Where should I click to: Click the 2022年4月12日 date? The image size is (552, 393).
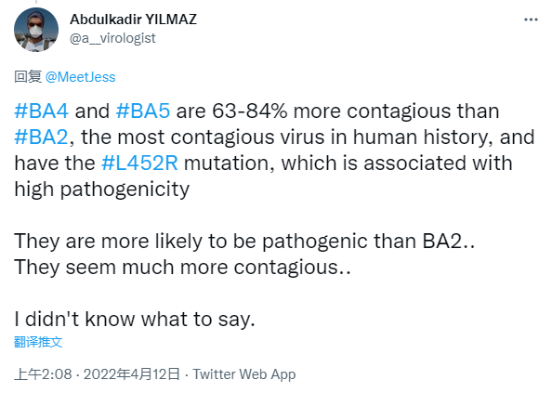(131, 374)
